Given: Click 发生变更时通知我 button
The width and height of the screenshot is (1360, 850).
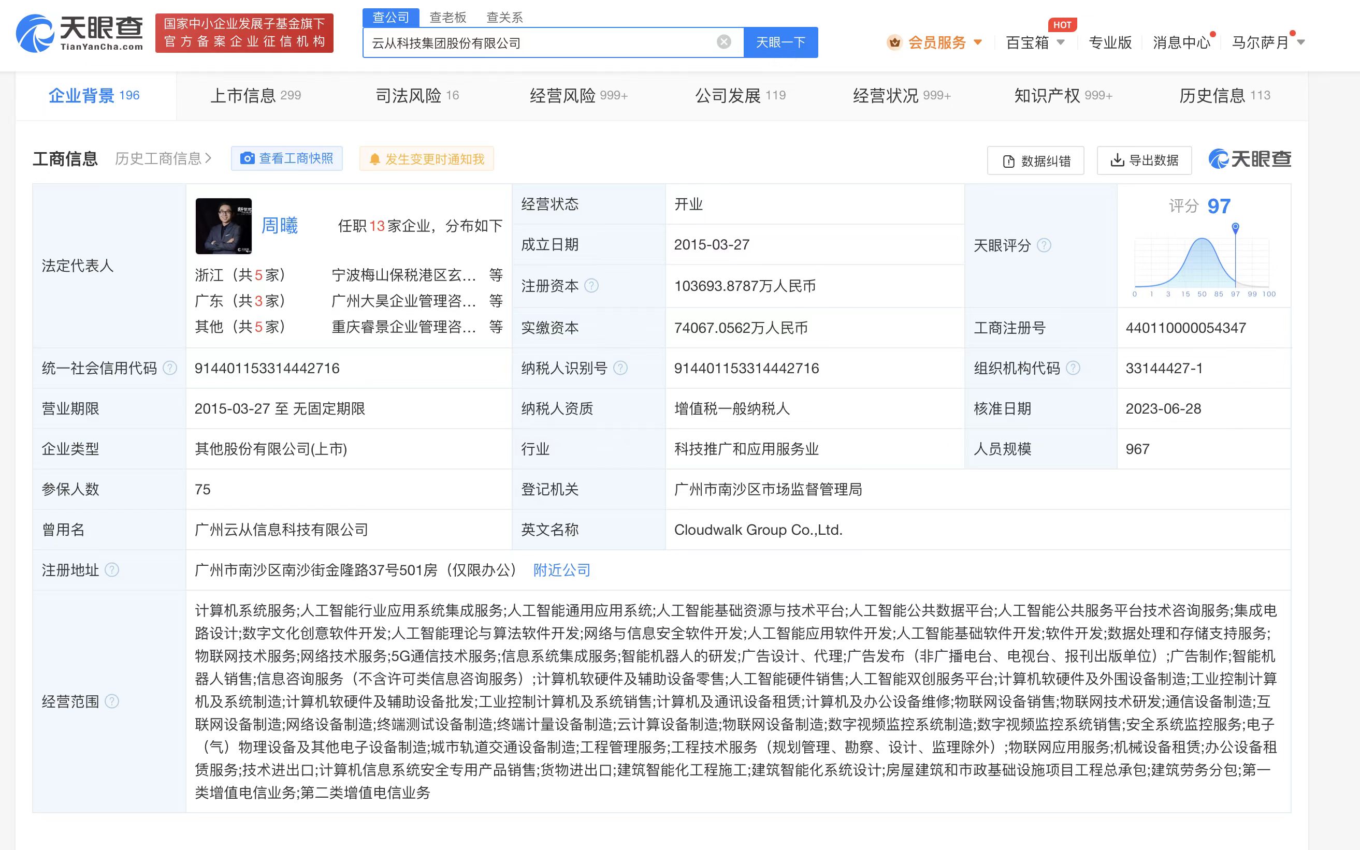Looking at the screenshot, I should pos(426,159).
